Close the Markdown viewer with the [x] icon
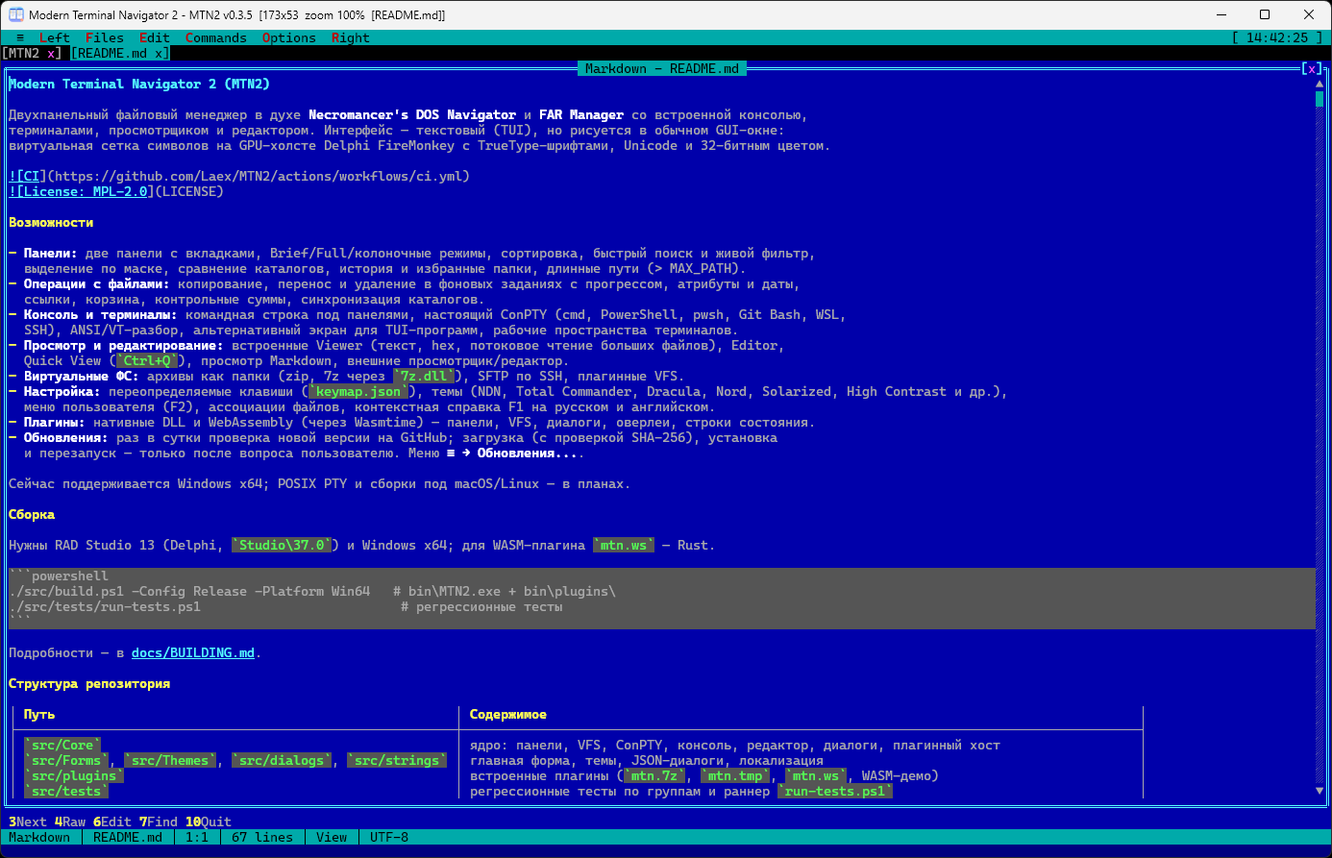 click(x=1312, y=68)
